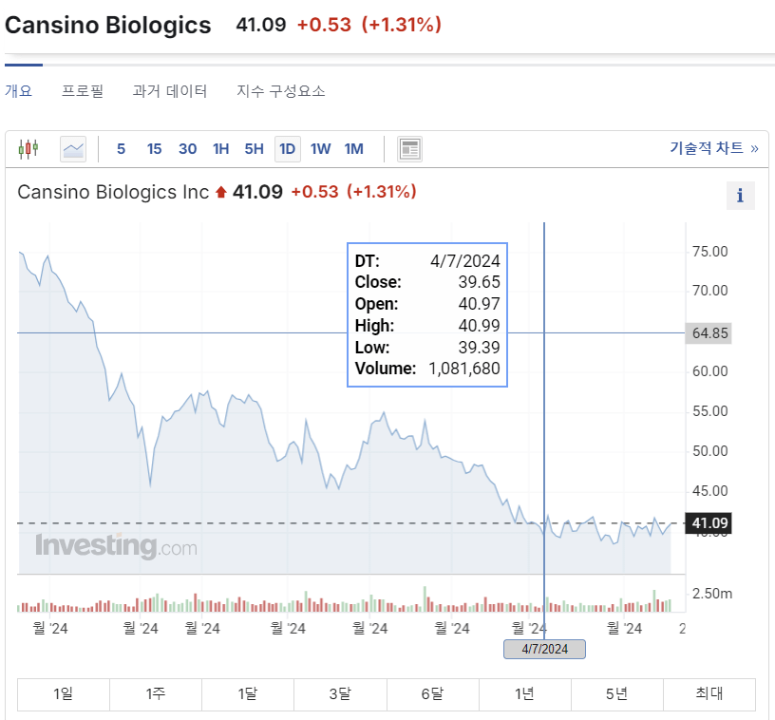
Task: Select the 1년 range button
Action: click(x=524, y=694)
